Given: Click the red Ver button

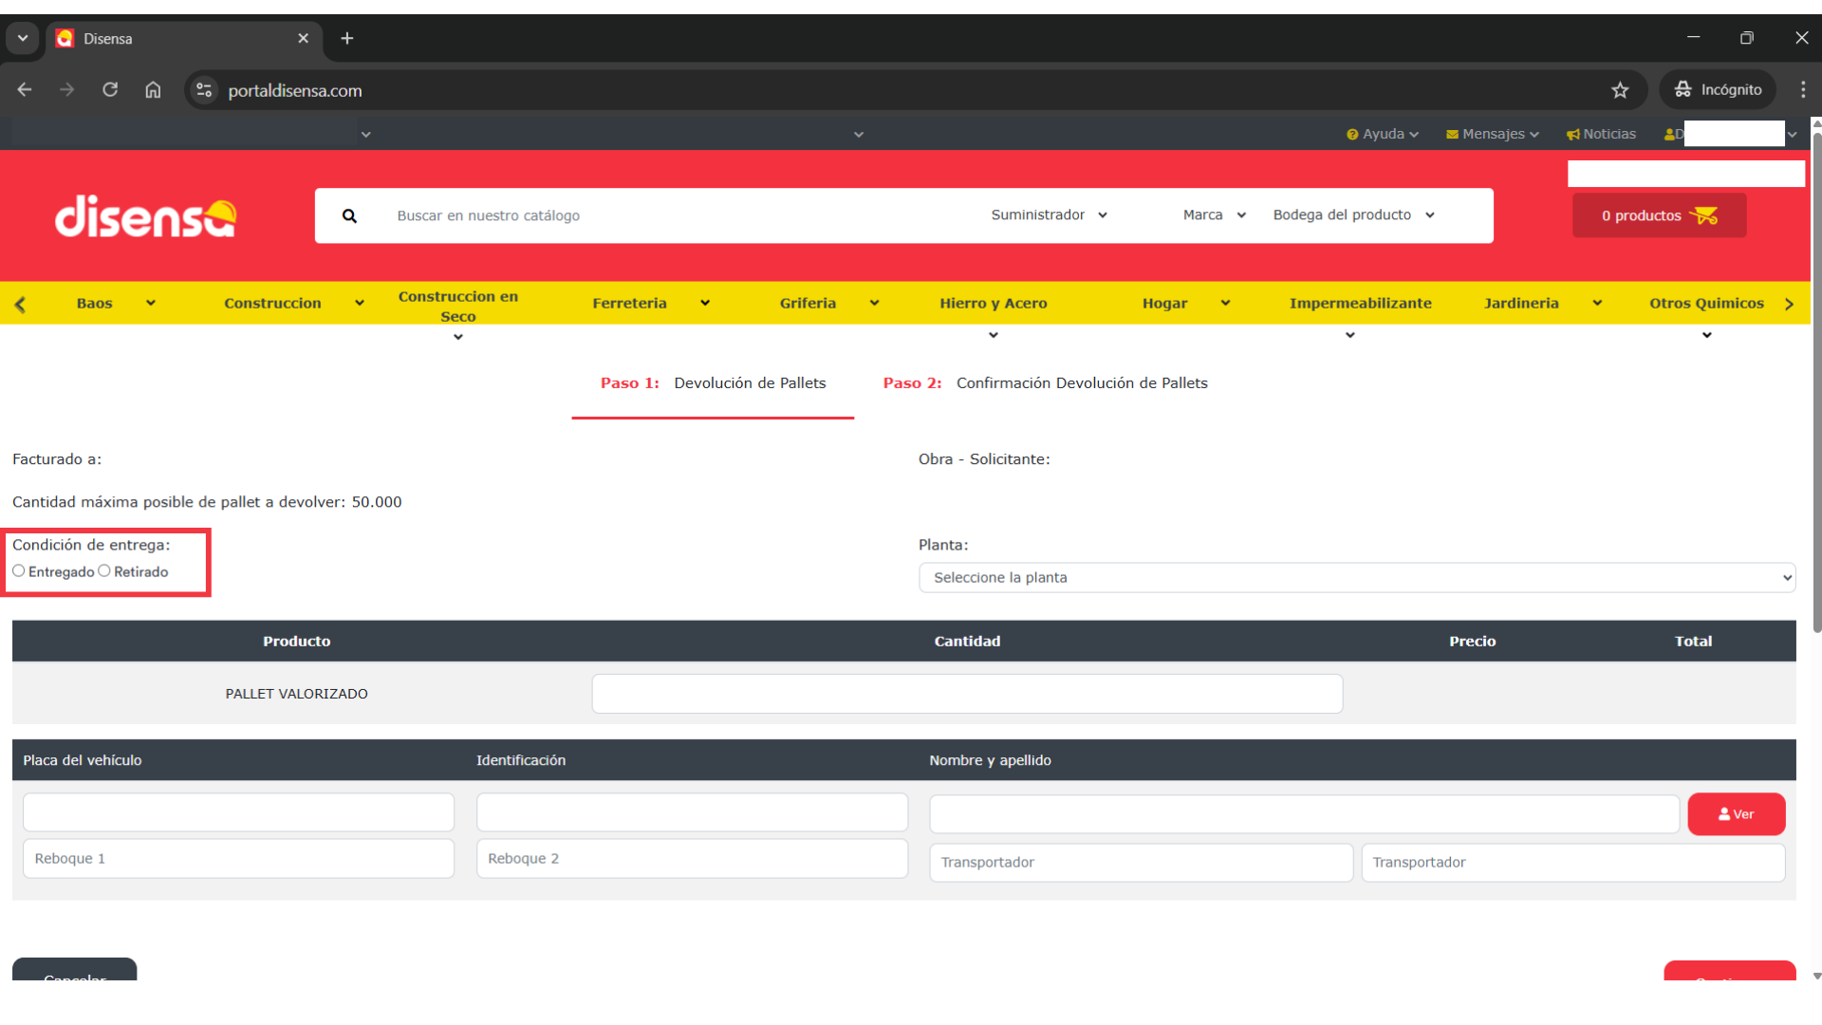Looking at the screenshot, I should tap(1736, 814).
